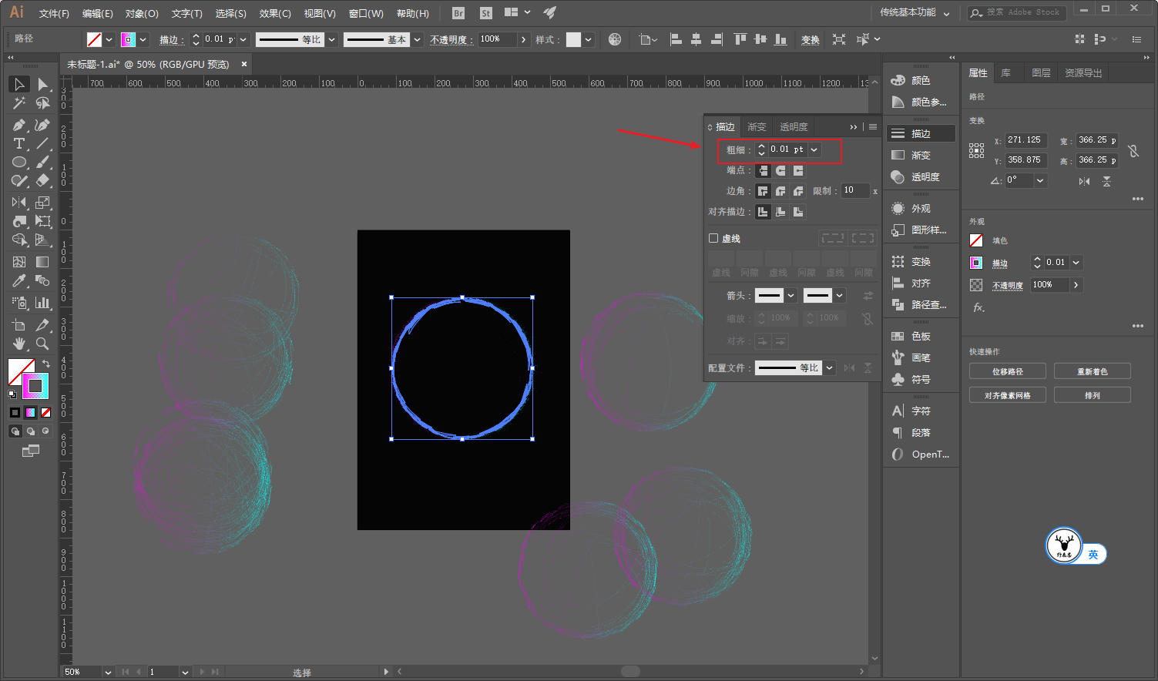Select the Artboard tool
1158x681 pixels.
[x=19, y=325]
